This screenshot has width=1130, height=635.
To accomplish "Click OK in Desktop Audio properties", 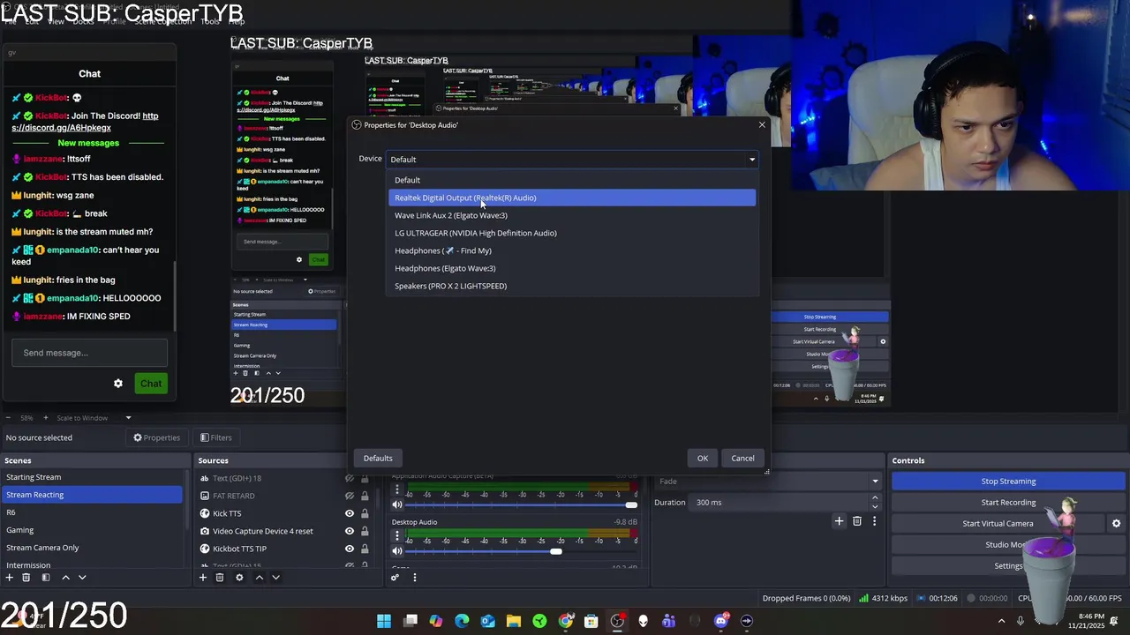I will [703, 458].
